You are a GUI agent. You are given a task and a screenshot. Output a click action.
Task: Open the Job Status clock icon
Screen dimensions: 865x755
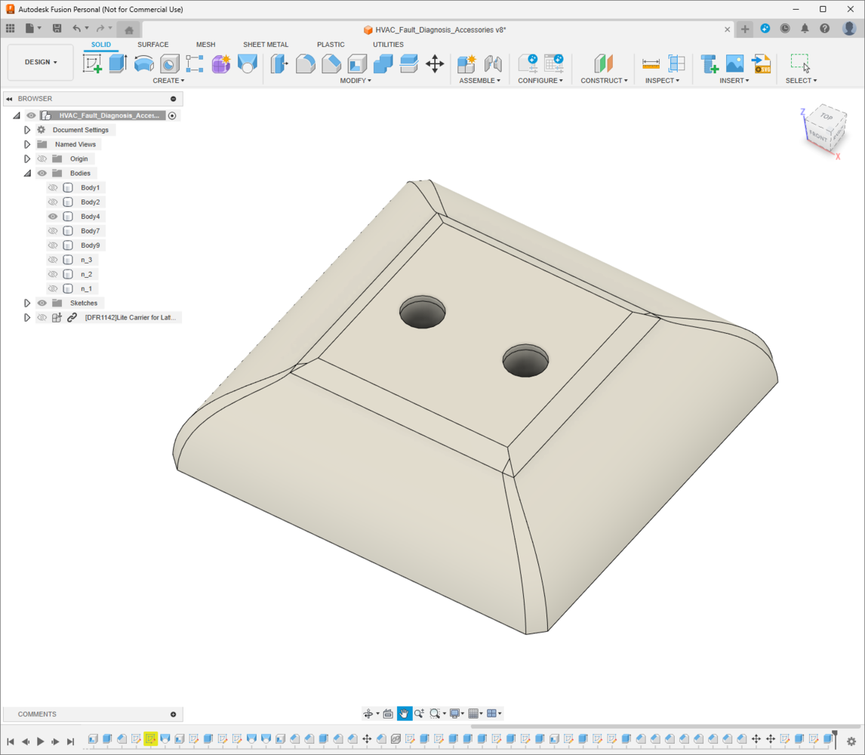click(785, 29)
